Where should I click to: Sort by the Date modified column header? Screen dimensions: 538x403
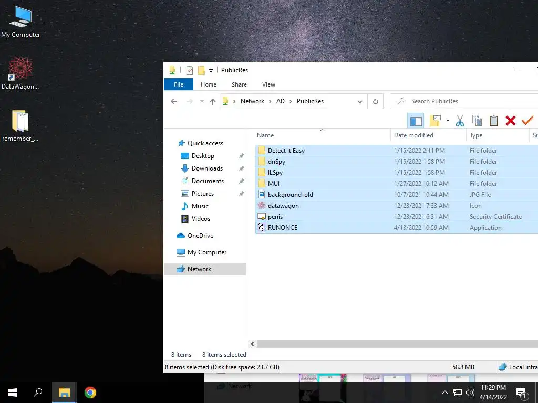(428, 135)
